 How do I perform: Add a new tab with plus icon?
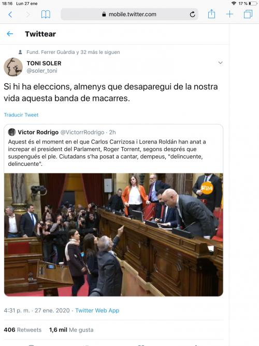pos(229,15)
